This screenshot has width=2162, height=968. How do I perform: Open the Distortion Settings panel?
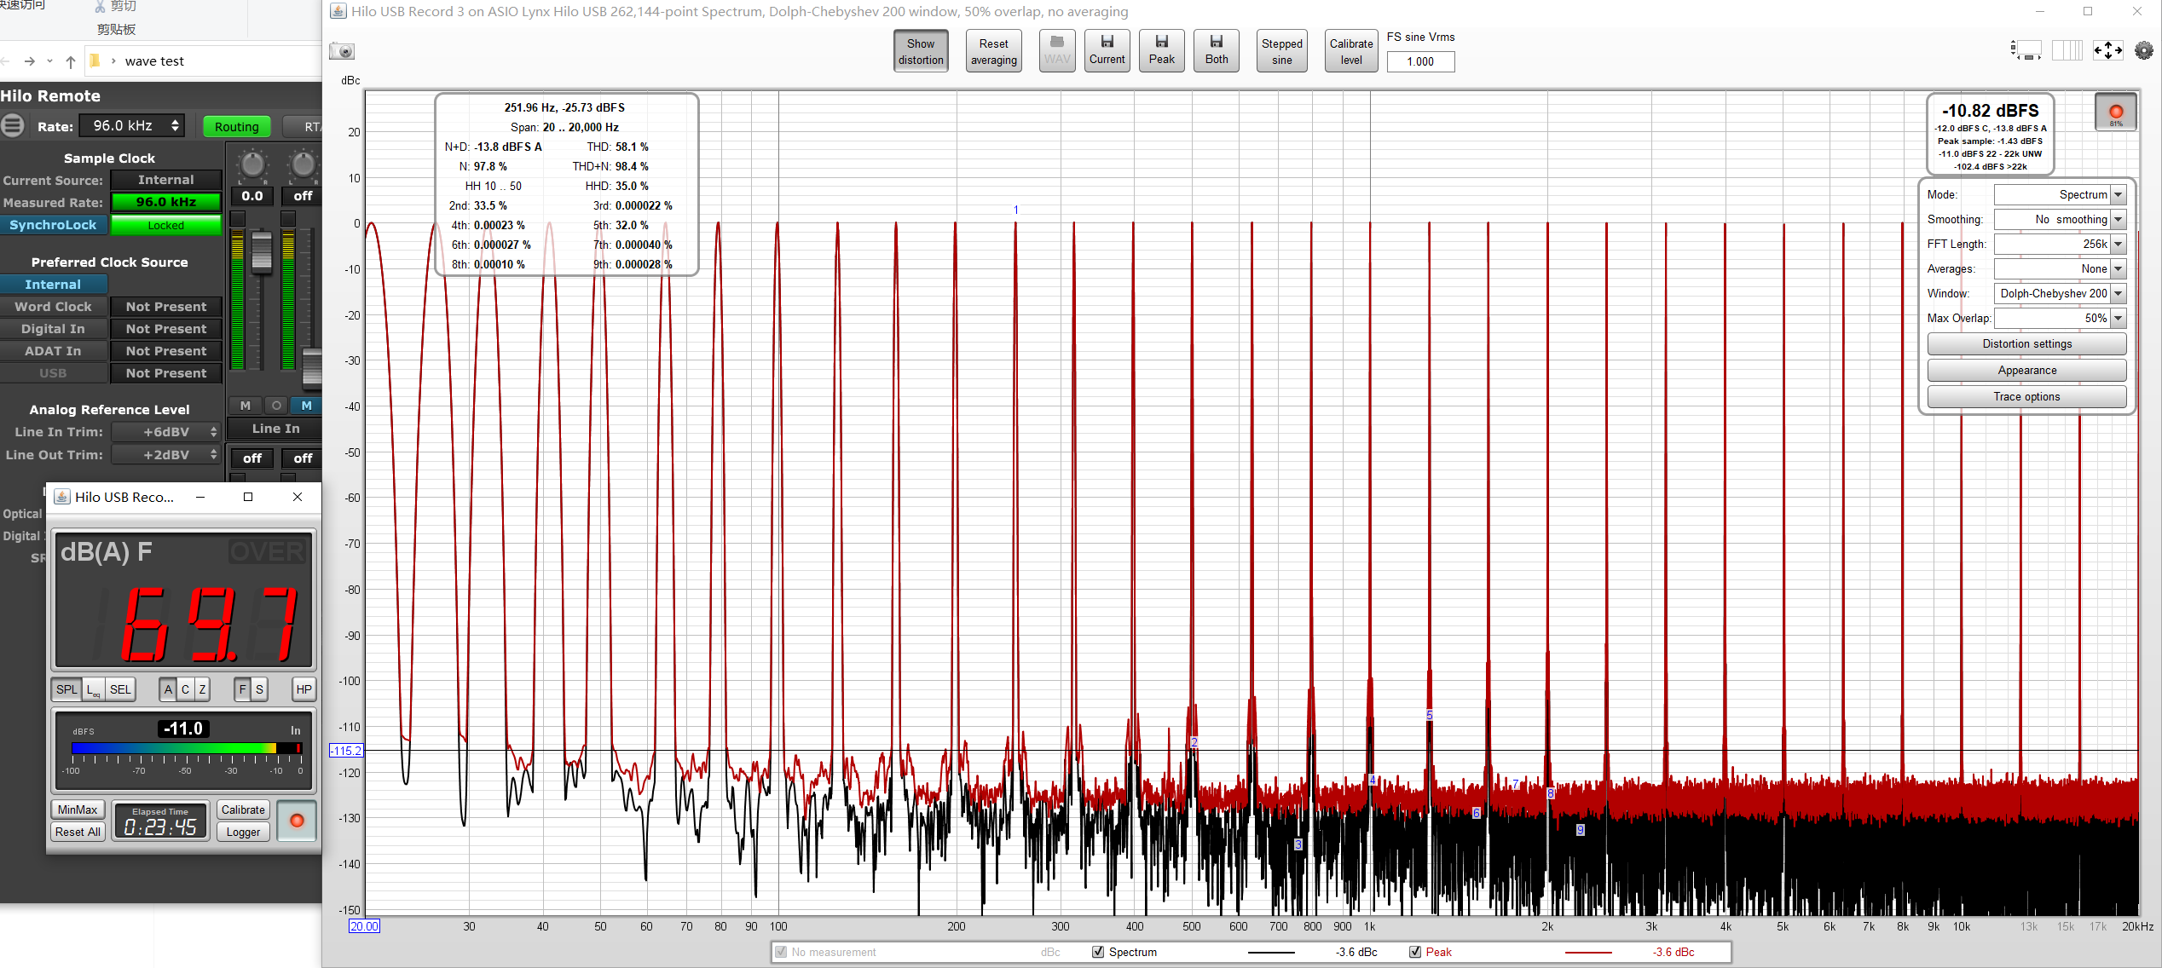coord(2026,343)
